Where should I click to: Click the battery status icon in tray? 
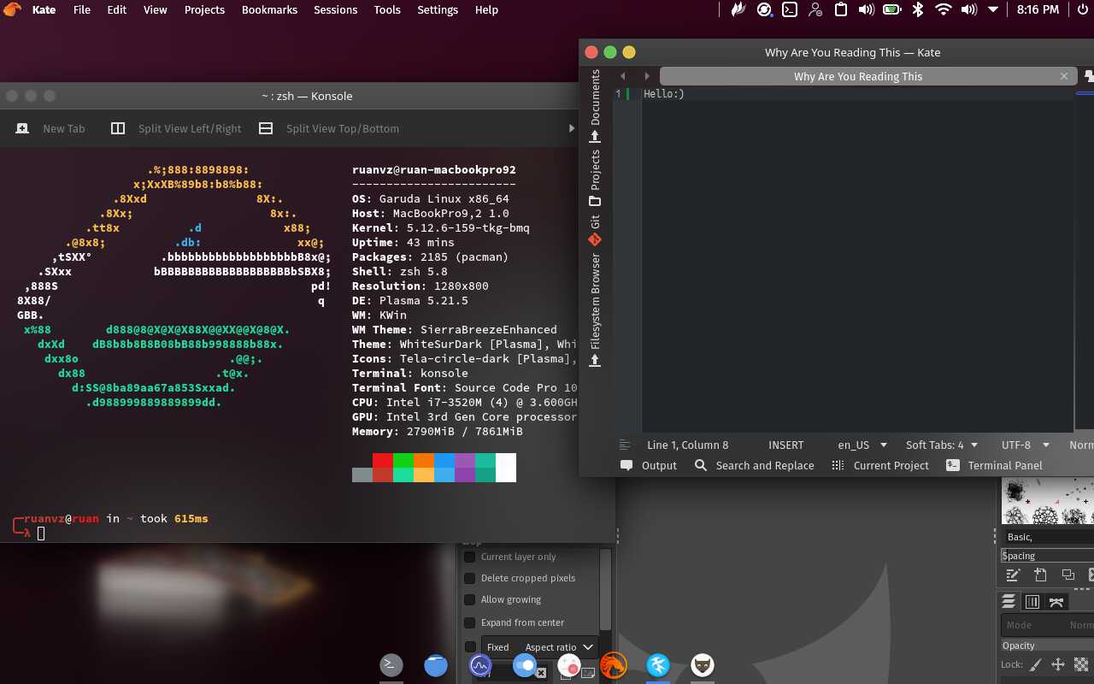point(891,10)
